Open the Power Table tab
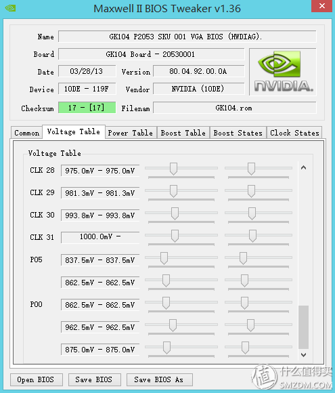The width and height of the screenshot is (335, 393). [130, 133]
